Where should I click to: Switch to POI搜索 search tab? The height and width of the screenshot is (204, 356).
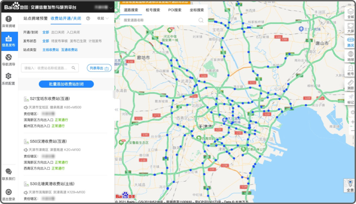[175, 10]
